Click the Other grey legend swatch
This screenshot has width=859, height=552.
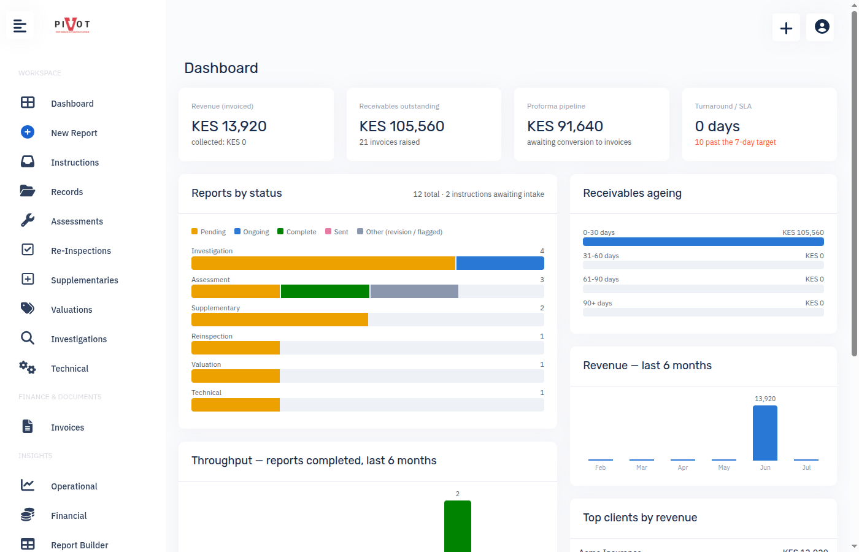tap(360, 231)
